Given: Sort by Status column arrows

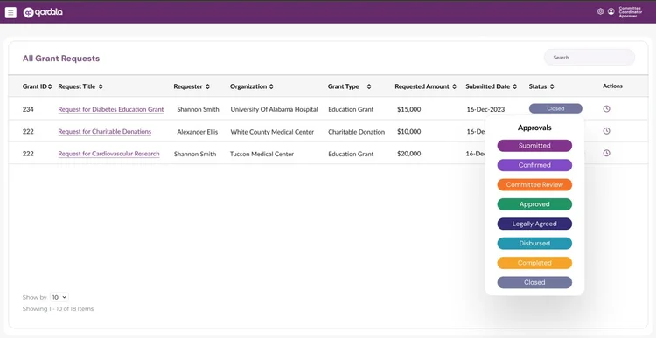Looking at the screenshot, I should coord(552,87).
